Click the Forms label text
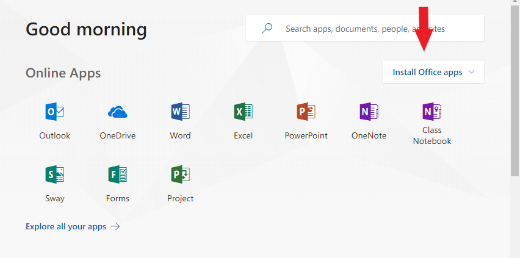The height and width of the screenshot is (258, 520). 117,198
